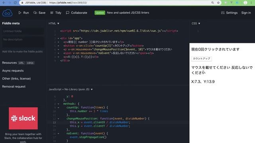Click the jsfiddle.net URL in address bar

68,3
